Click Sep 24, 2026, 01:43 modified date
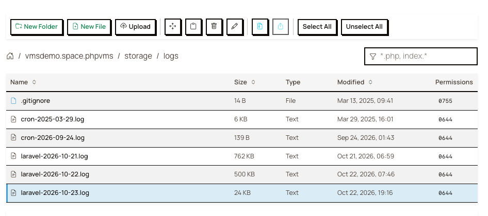 (366, 137)
